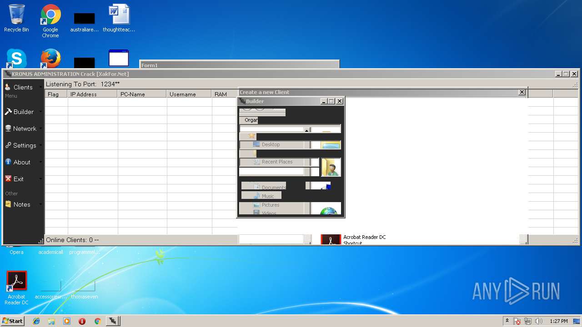The width and height of the screenshot is (582, 327).
Task: Expand the Builder item dropdown arrow
Action: click(x=40, y=112)
